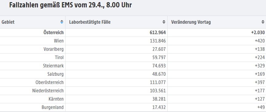Select the Steiermark row label
The height and width of the screenshot is (112, 266).
[53, 66]
